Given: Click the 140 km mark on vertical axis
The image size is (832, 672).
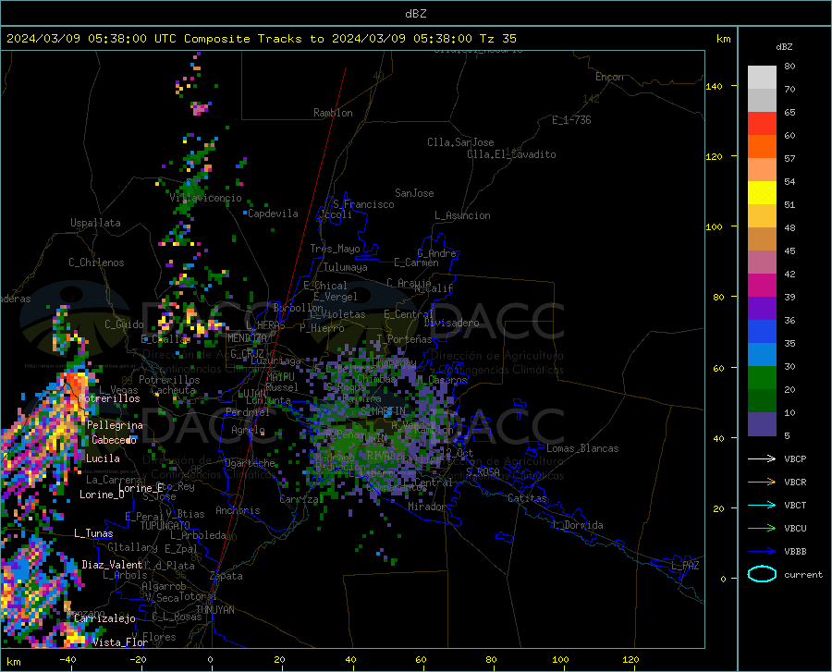Looking at the screenshot, I should pos(715,86).
